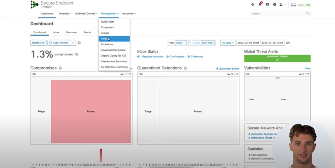The image size is (335, 168).
Task: Select Quick Start from Management menu
Action: [114, 22]
